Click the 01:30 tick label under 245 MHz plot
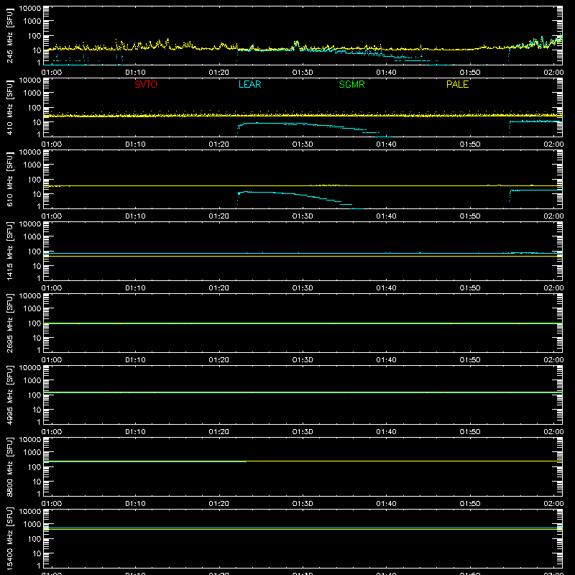The image size is (575, 575). pos(303,73)
